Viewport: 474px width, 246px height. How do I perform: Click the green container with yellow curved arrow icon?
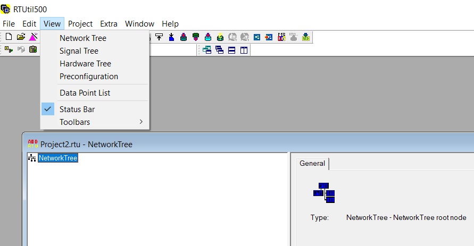tap(220, 37)
